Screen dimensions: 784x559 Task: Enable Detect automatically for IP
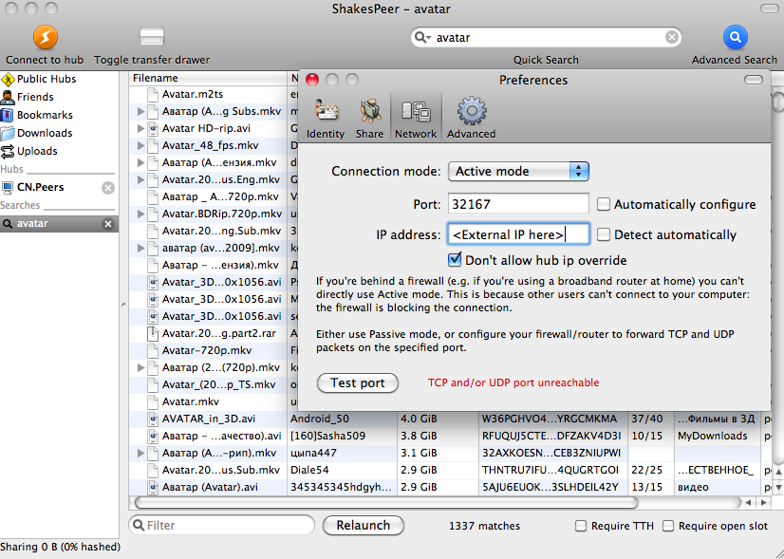tap(604, 234)
